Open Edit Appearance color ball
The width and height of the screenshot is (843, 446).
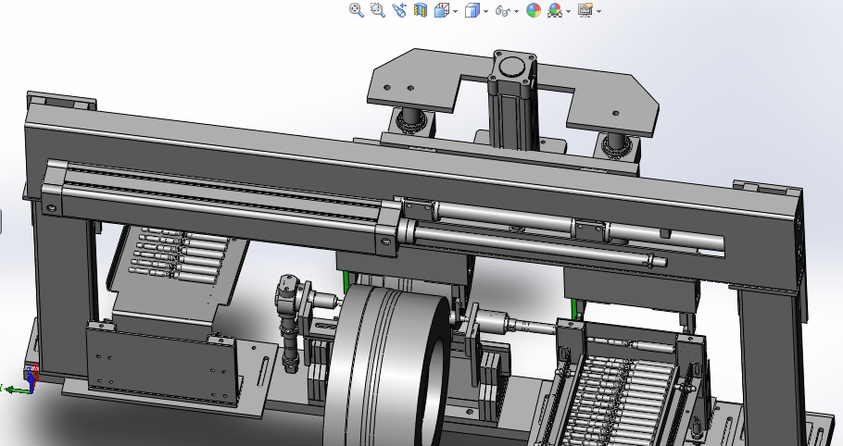click(x=534, y=10)
